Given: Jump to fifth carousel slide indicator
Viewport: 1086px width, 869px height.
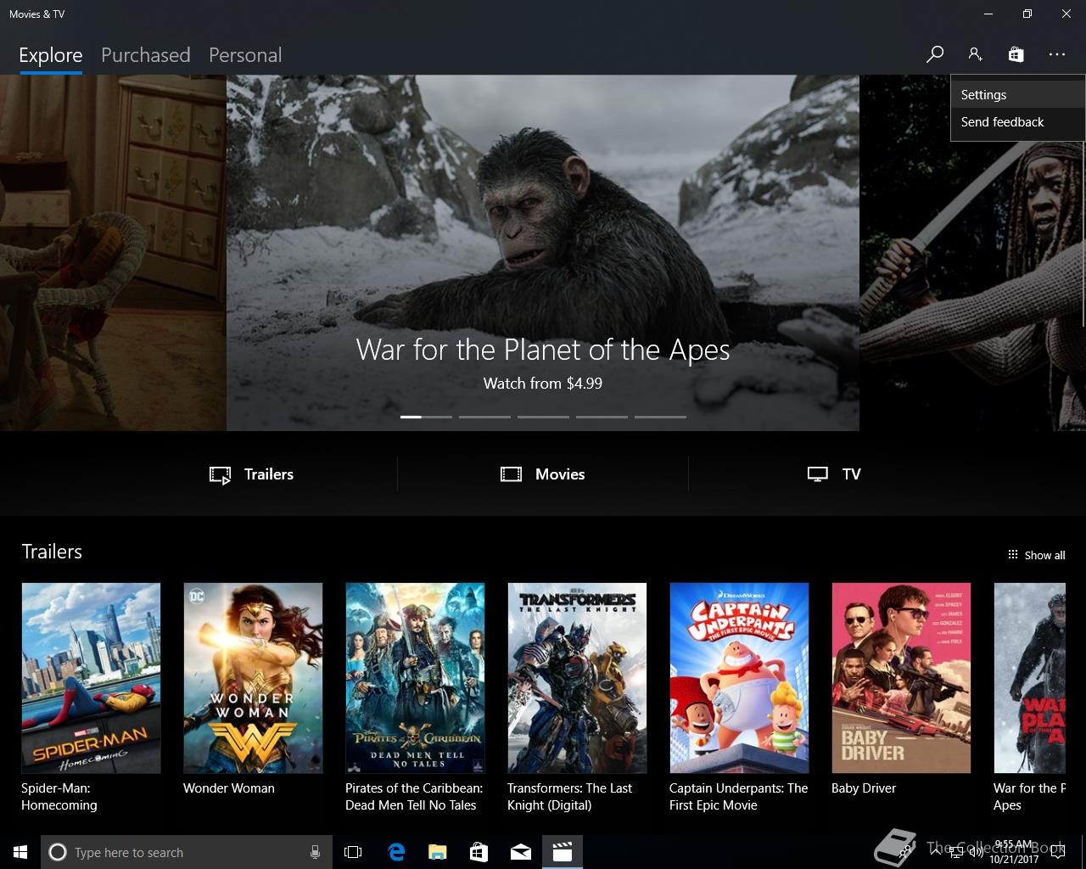Looking at the screenshot, I should [x=660, y=417].
